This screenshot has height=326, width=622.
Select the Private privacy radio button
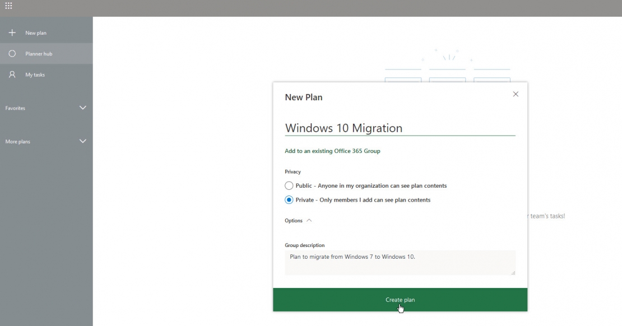pyautogui.click(x=289, y=199)
